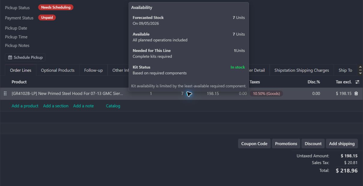
Task: Click the Pickup Time field
Action: tap(16, 37)
